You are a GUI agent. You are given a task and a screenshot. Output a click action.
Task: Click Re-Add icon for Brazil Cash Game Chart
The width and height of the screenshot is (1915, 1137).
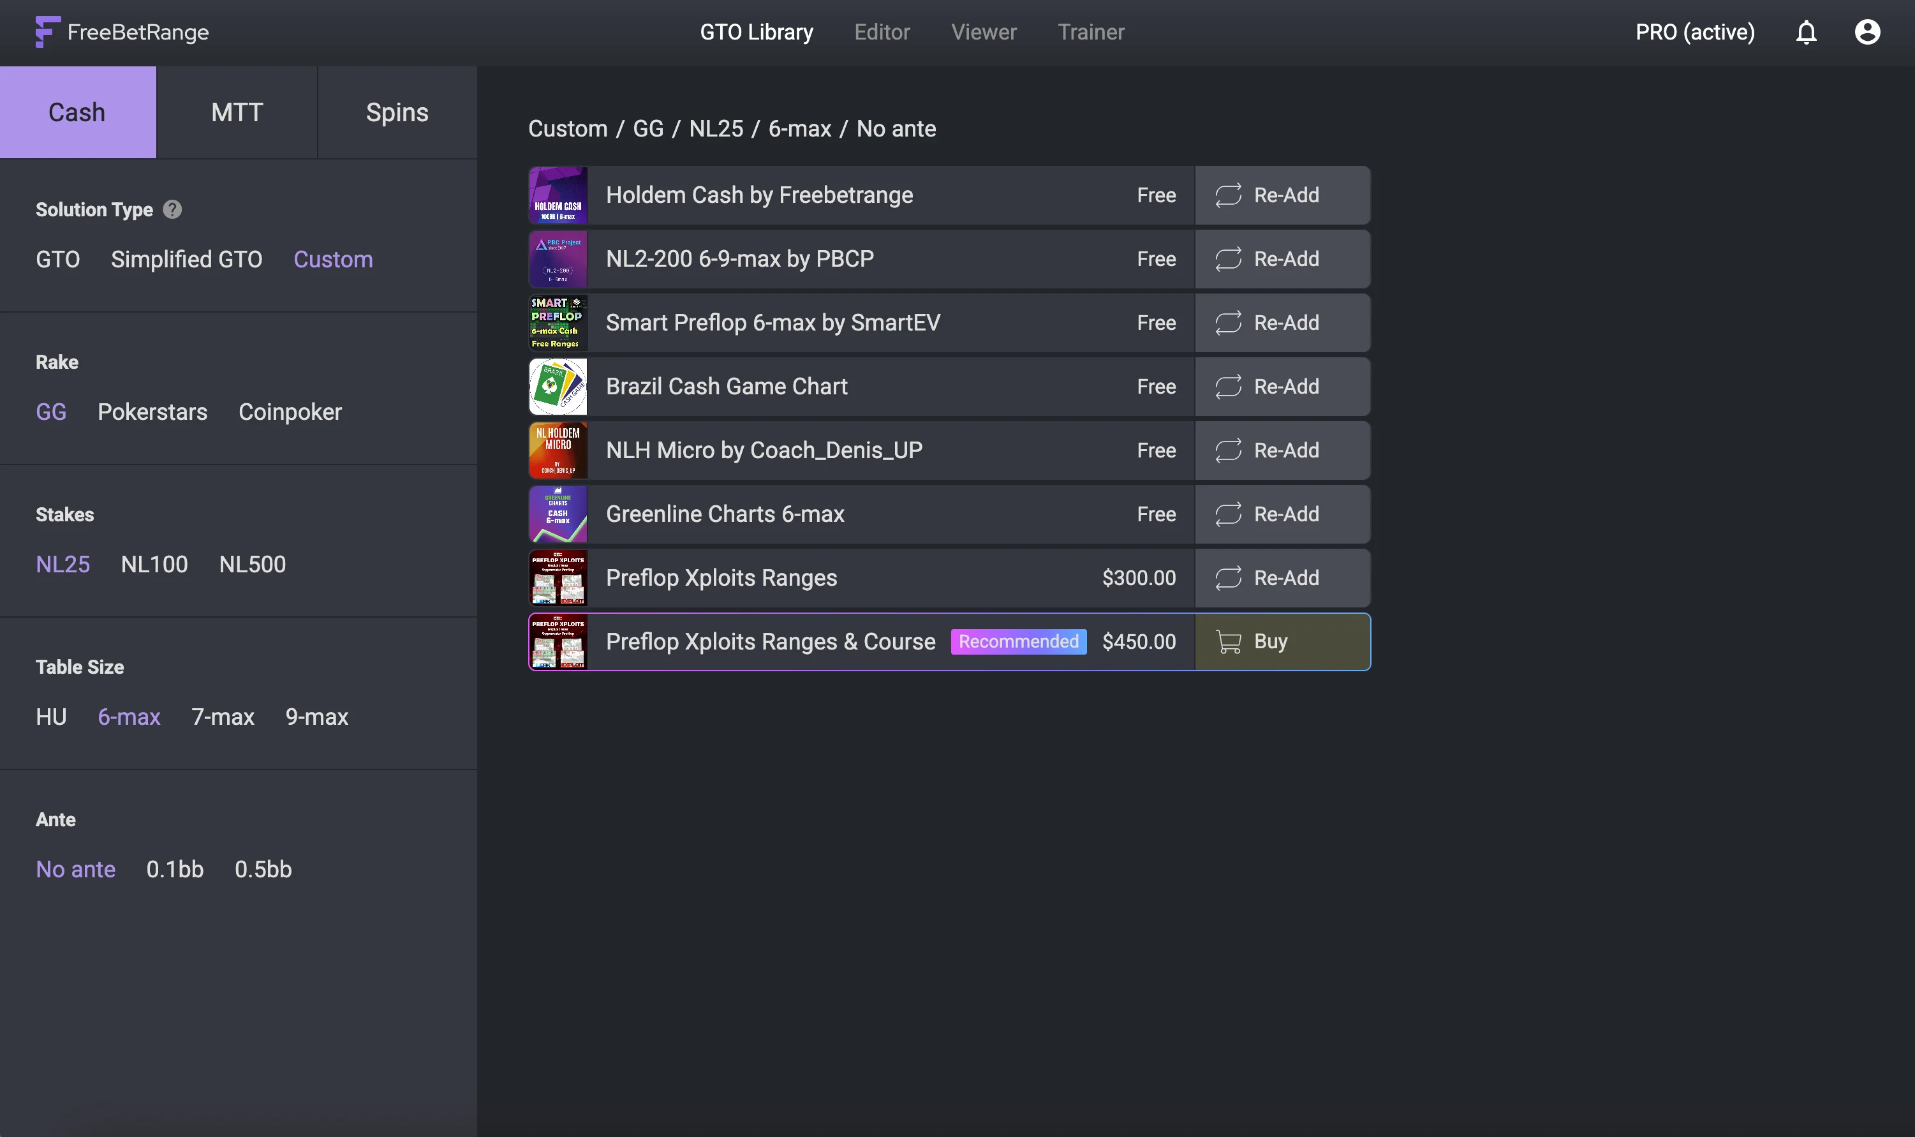click(x=1228, y=386)
